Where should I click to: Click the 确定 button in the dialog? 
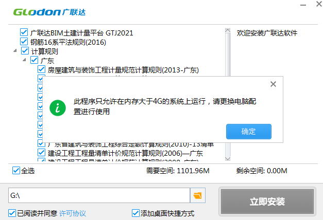point(249,132)
